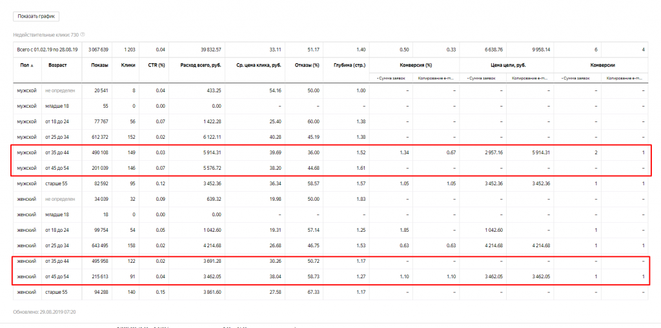Click average click price cell '39.69'
This screenshot has width=661, height=328.
click(x=275, y=152)
